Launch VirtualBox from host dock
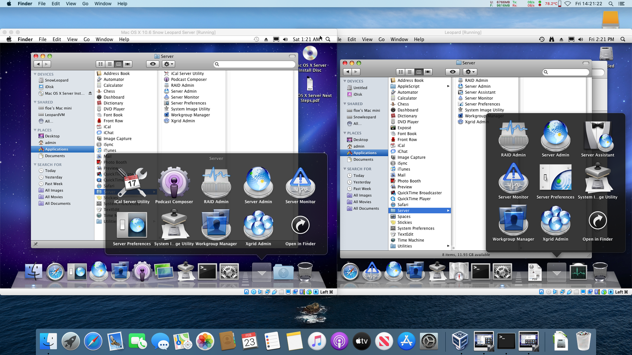 (460, 341)
